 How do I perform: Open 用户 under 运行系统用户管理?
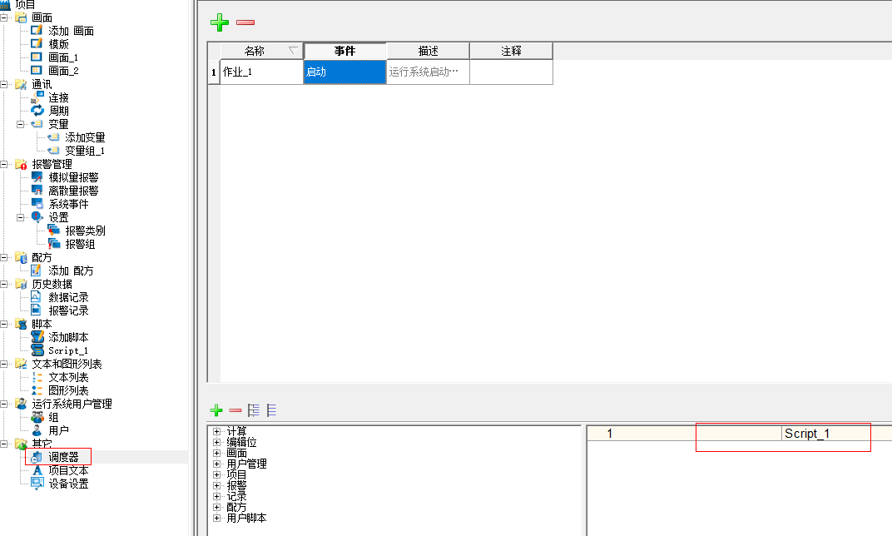[x=58, y=430]
